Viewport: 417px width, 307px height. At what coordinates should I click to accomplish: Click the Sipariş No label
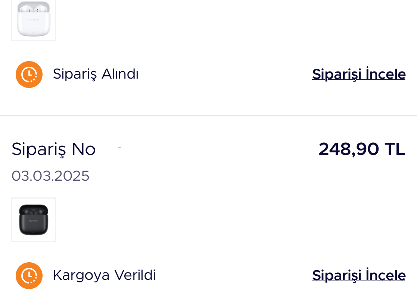click(x=54, y=149)
